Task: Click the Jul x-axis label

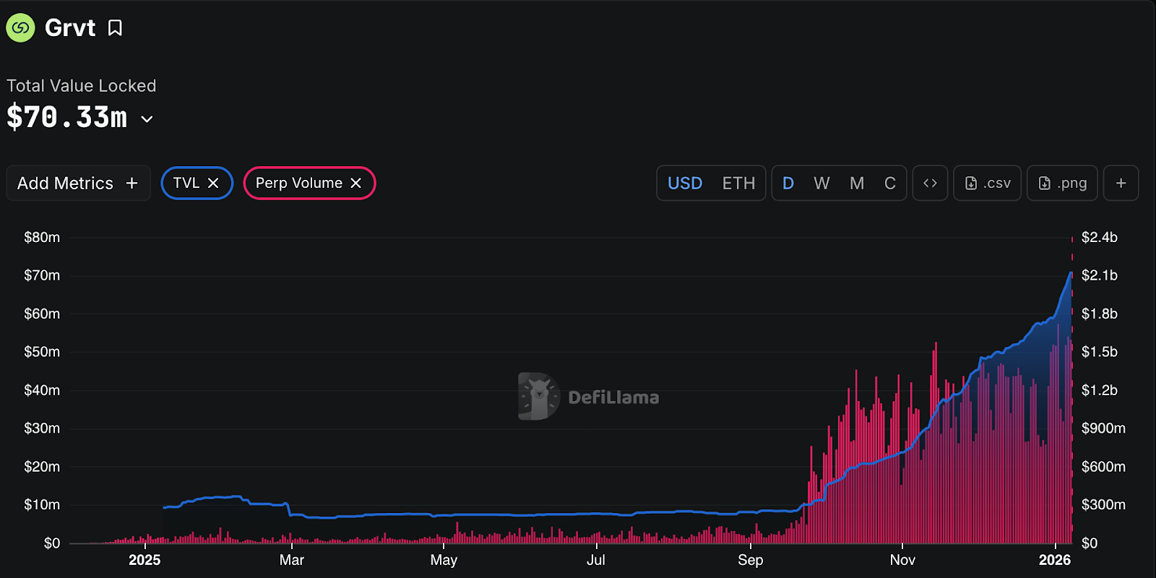Action: [596, 560]
